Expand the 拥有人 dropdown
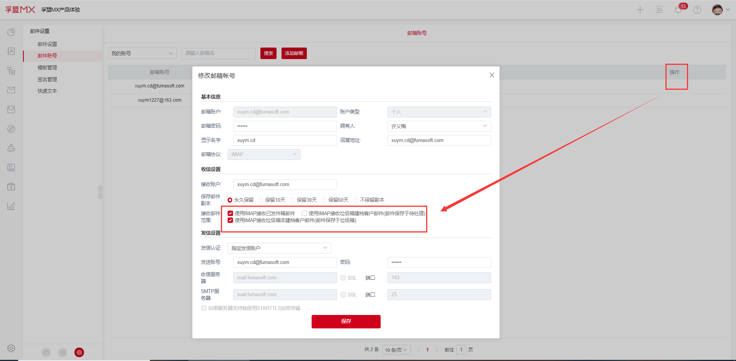Image resolution: width=736 pixels, height=361 pixels. click(x=439, y=126)
